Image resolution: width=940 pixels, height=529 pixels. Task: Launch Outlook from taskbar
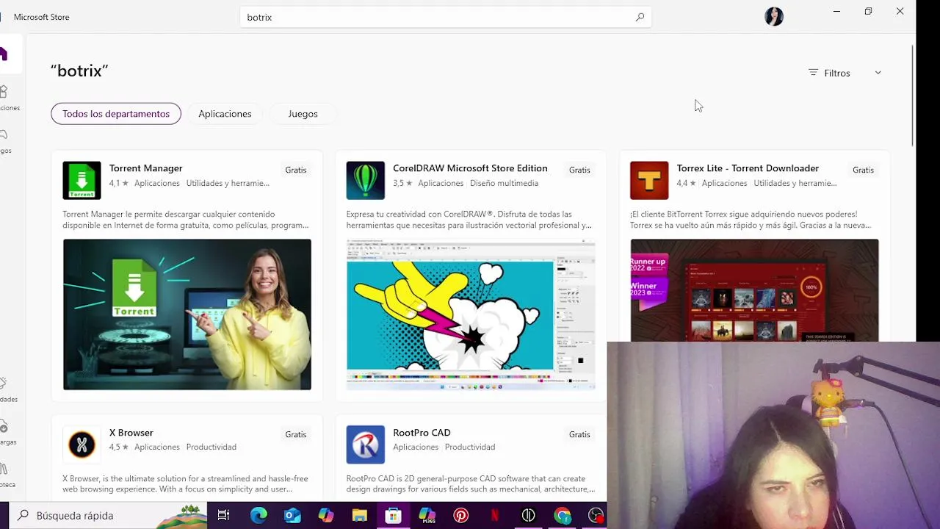point(292,515)
